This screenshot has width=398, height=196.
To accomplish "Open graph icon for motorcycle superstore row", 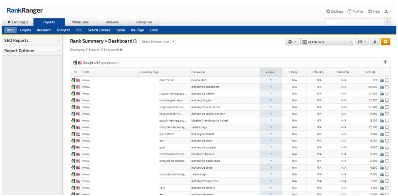I will (382, 87).
